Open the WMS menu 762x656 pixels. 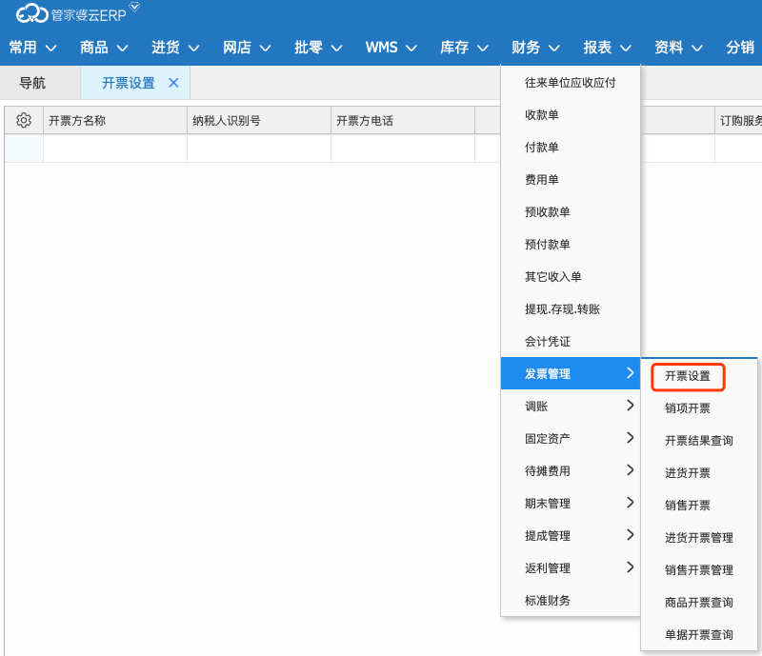pyautogui.click(x=391, y=48)
